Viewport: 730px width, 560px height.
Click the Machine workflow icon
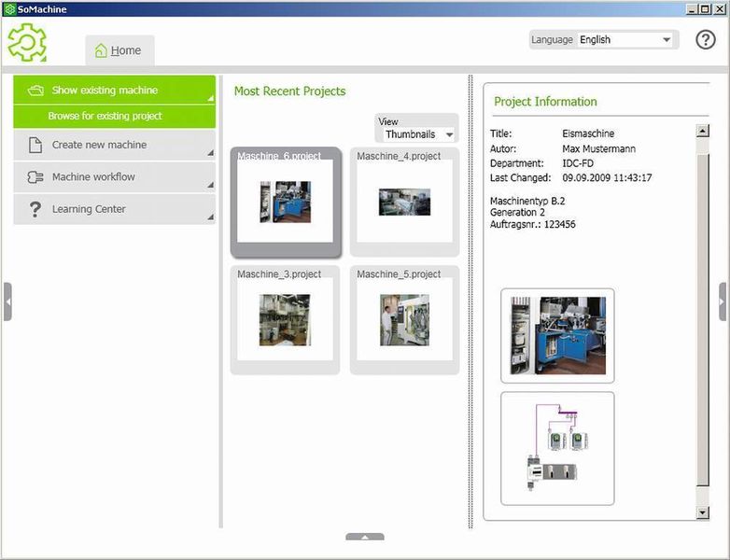[35, 177]
